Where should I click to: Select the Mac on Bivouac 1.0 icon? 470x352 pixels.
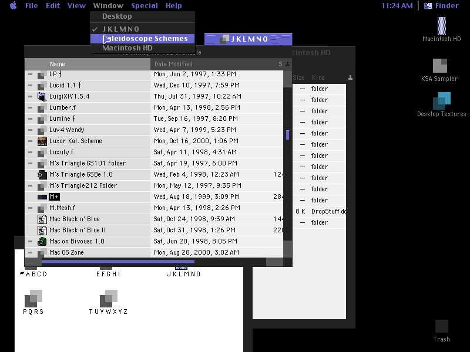[x=42, y=242]
